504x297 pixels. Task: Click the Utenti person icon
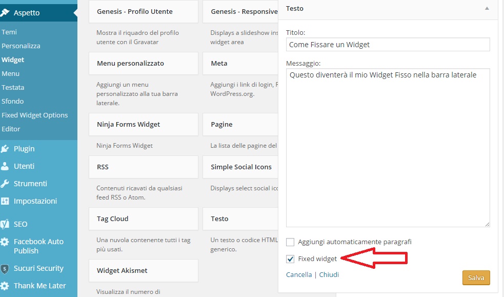[x=5, y=166]
